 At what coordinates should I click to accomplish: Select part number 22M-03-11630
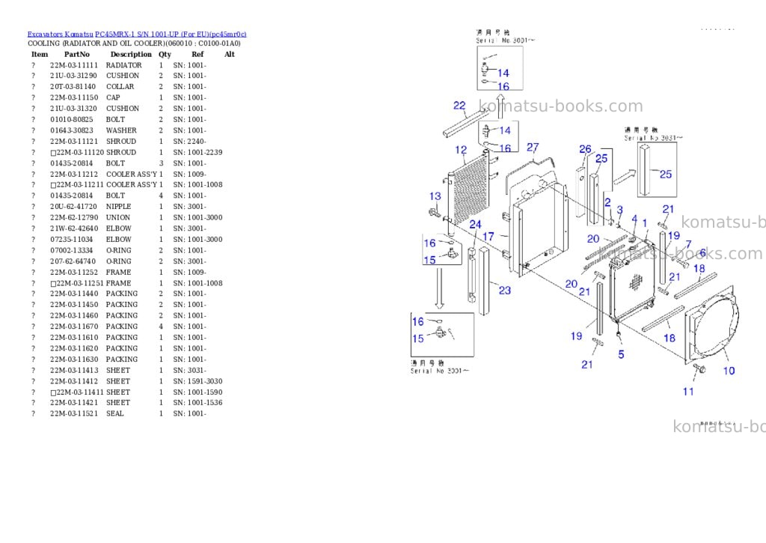pos(74,359)
